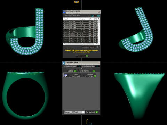This screenshot has height=125, width=167.
Task: Click the Round shape cell
Action: pos(75,74)
